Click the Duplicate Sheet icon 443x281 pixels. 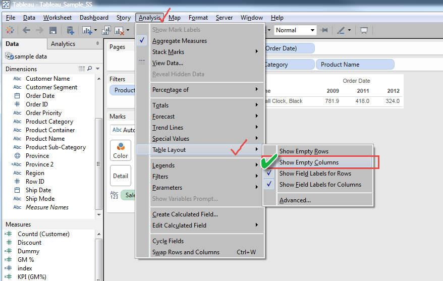coord(106,30)
